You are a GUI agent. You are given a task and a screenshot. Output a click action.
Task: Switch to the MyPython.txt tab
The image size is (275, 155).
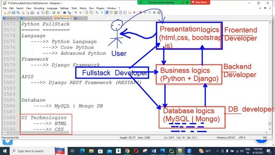(63, 18)
